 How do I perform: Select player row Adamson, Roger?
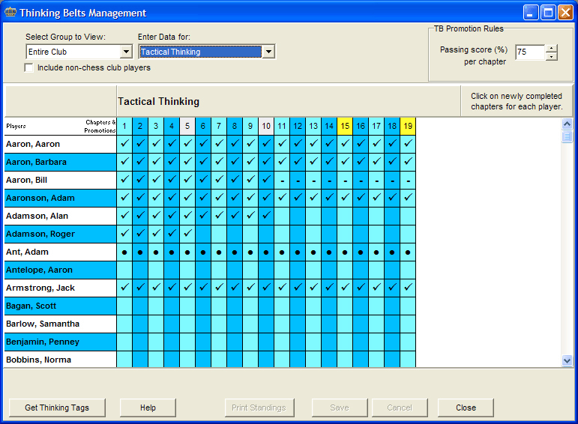tap(61, 234)
